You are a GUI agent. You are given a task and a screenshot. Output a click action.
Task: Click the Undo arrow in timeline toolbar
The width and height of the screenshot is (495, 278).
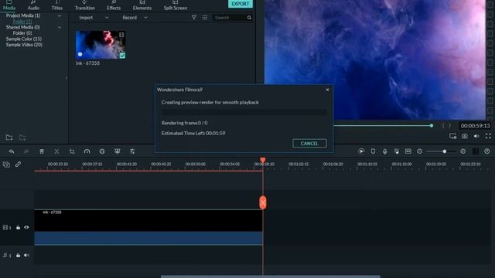(12, 151)
